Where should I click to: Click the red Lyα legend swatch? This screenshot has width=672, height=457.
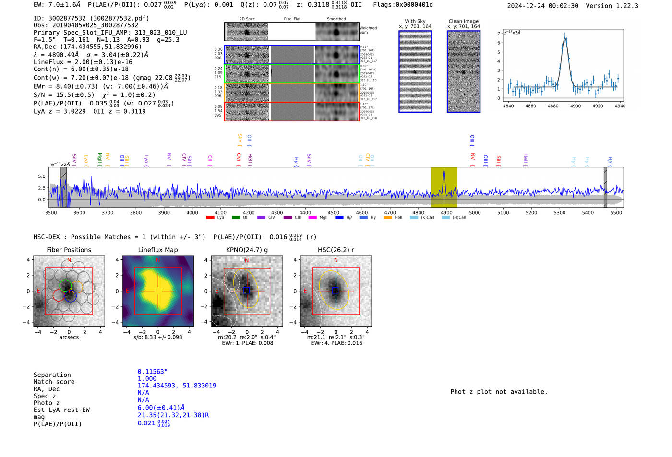coord(210,217)
